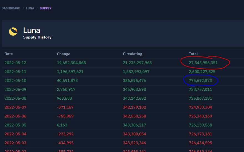Select the change value 2,760,917
Viewport: 244px width, 152px height.
(66, 89)
